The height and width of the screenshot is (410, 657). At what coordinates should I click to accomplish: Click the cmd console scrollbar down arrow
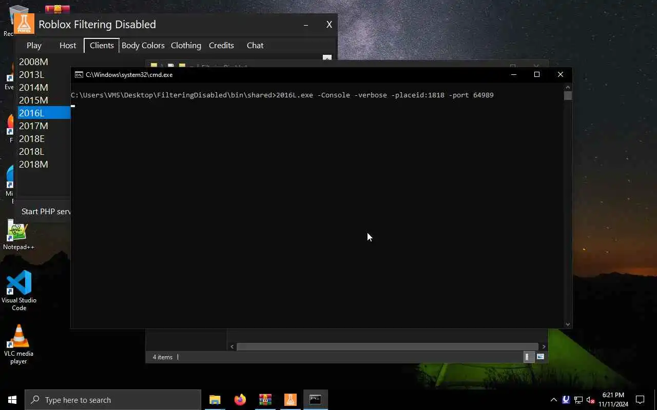pyautogui.click(x=568, y=324)
